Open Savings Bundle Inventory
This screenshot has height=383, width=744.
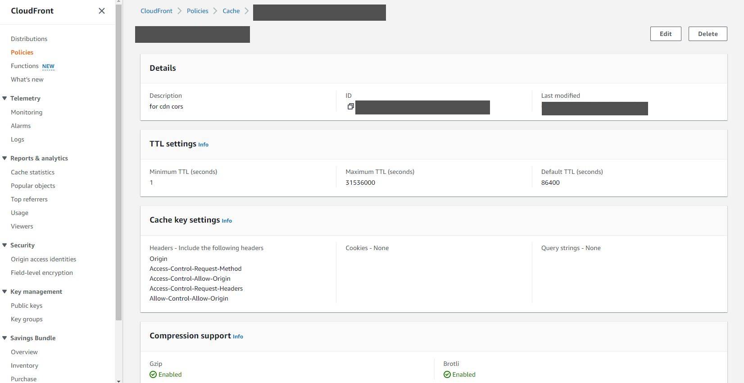click(x=24, y=365)
